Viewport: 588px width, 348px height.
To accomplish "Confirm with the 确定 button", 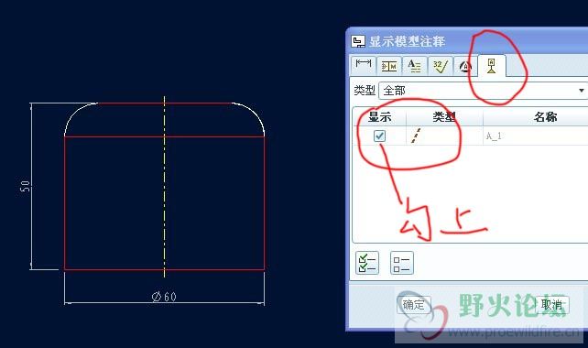I will click(414, 305).
